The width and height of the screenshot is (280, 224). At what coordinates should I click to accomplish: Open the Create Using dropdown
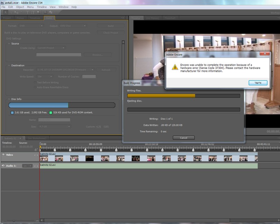(x=50, y=48)
